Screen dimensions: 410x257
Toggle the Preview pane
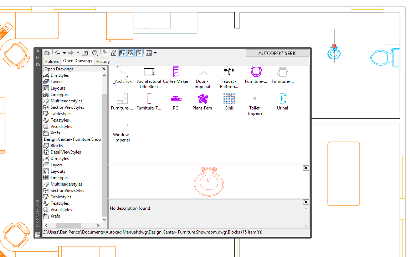130,53
